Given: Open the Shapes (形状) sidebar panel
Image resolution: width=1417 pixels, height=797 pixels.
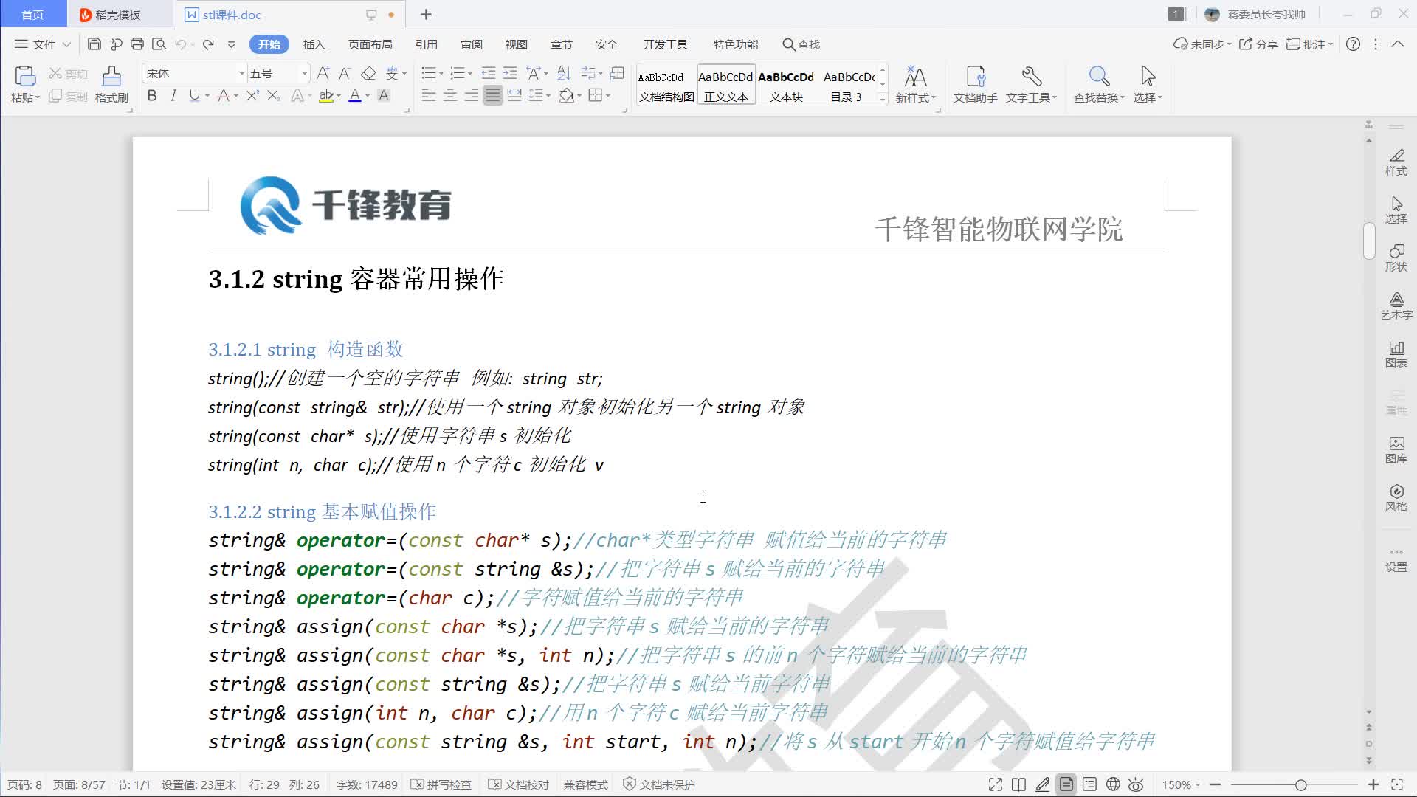Looking at the screenshot, I should 1396,258.
